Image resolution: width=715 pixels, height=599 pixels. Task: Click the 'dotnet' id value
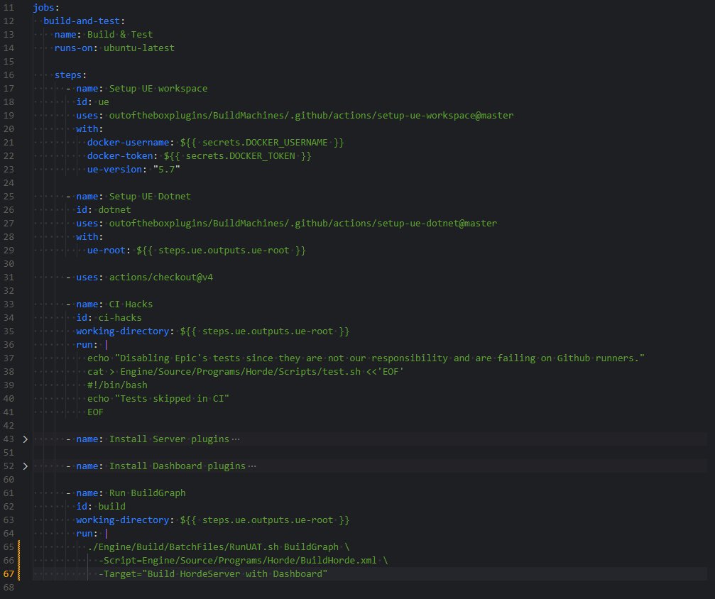(114, 209)
